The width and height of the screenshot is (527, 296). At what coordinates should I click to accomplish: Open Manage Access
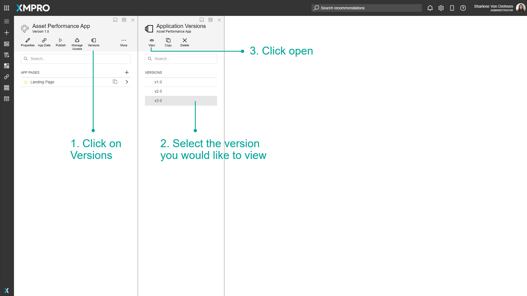tap(77, 44)
